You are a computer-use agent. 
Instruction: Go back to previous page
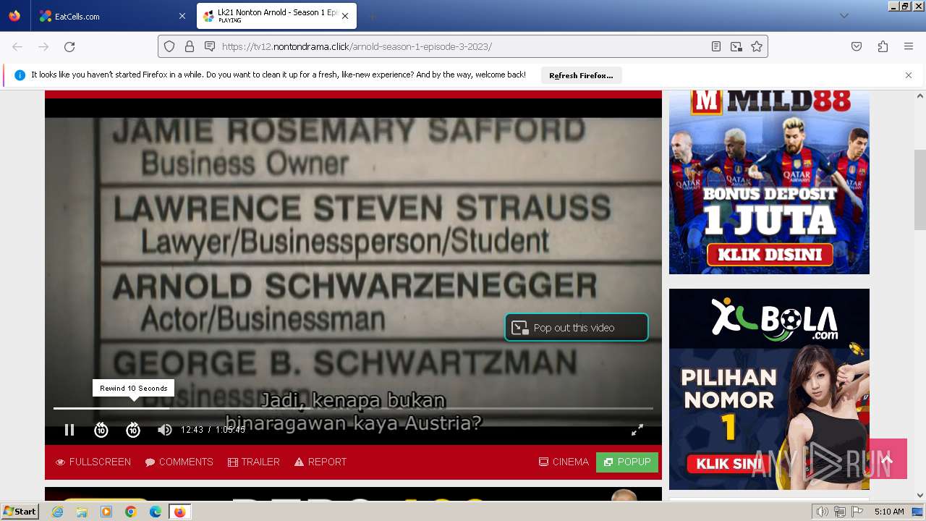(x=17, y=46)
